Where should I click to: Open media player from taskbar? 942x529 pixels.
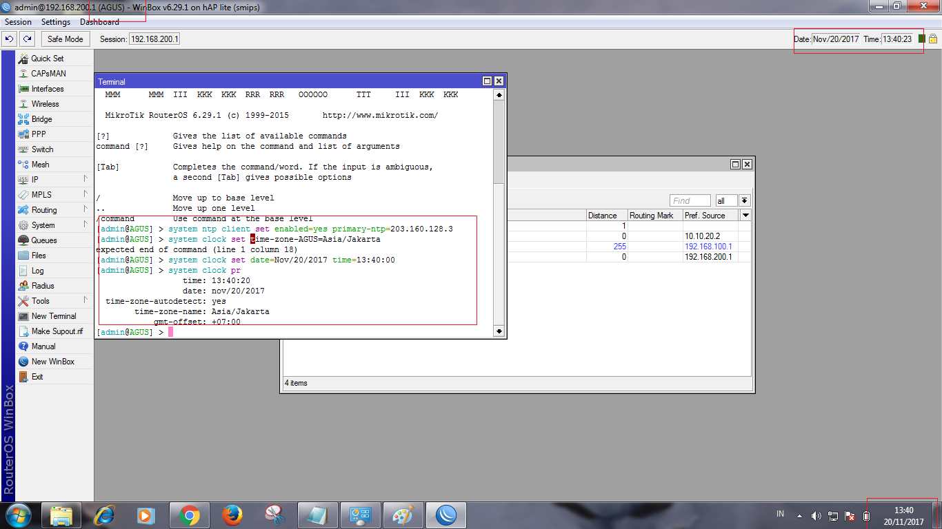(x=146, y=515)
